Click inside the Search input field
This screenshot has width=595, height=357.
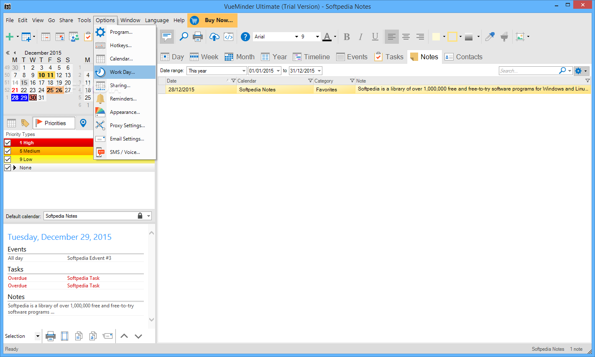tap(529, 71)
